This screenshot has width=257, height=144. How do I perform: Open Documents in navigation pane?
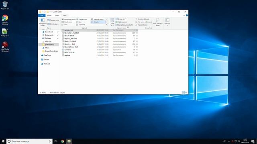click(49, 35)
